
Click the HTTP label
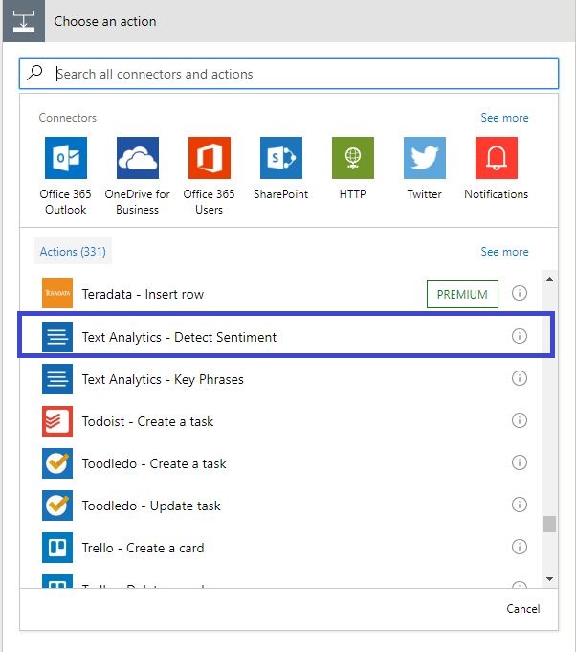pyautogui.click(x=353, y=194)
